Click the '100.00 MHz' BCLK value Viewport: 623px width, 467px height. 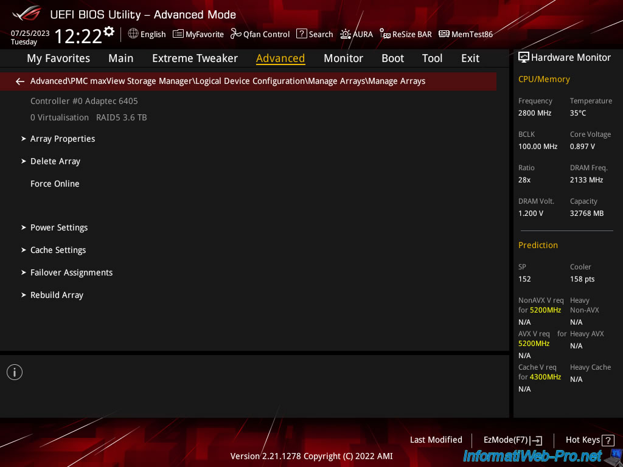click(x=538, y=147)
